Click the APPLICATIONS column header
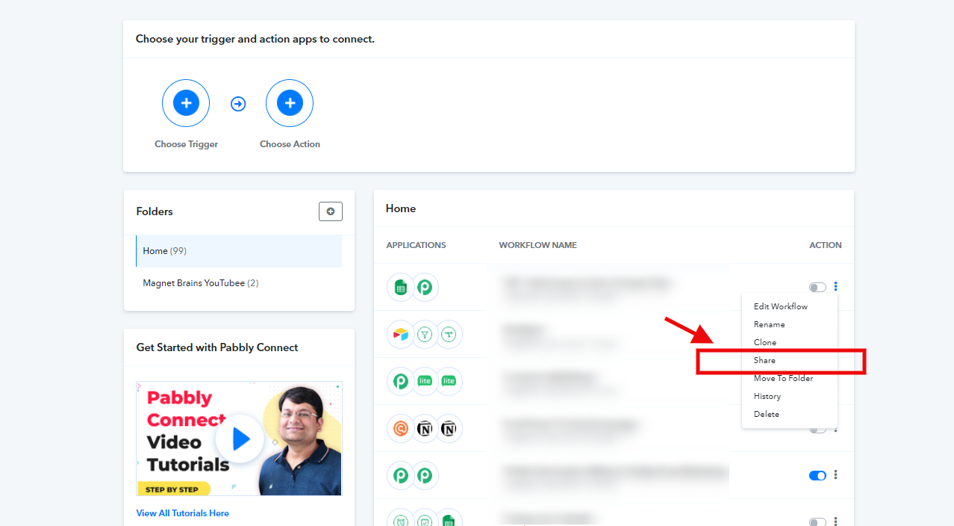The image size is (954, 526). [416, 245]
